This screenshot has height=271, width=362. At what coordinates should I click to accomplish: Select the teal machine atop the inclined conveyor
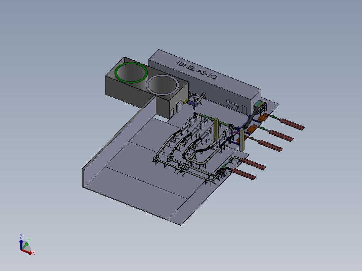point(258,104)
